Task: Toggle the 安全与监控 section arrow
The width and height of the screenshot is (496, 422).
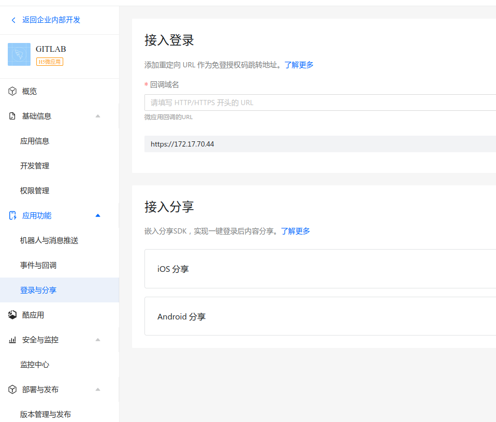Action: 98,340
